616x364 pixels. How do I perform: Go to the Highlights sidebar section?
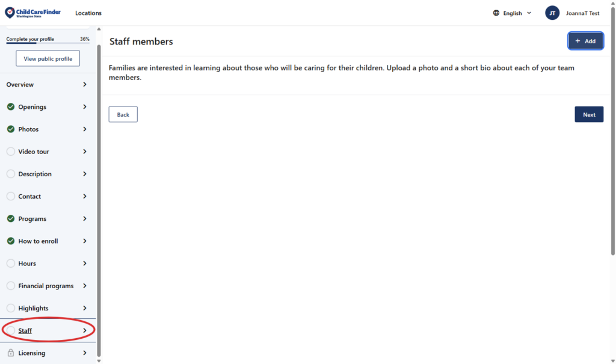pos(34,309)
